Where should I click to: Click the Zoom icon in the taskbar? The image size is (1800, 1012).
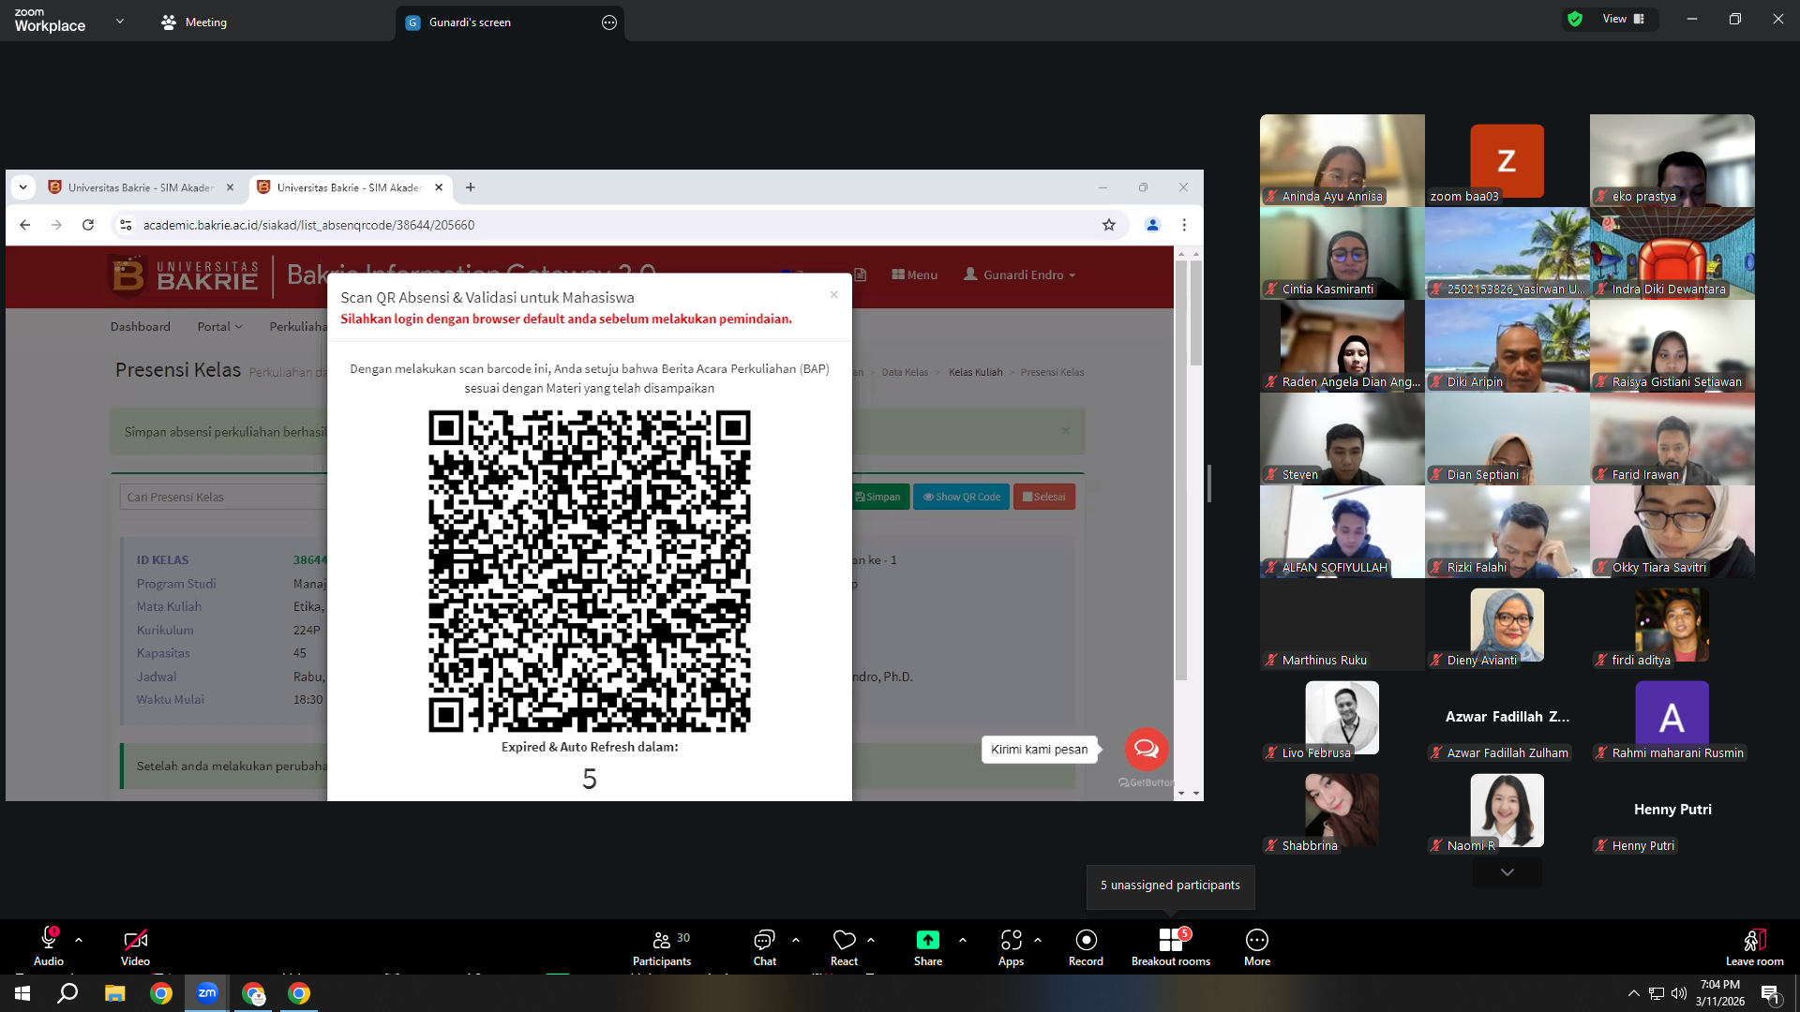[x=207, y=993]
